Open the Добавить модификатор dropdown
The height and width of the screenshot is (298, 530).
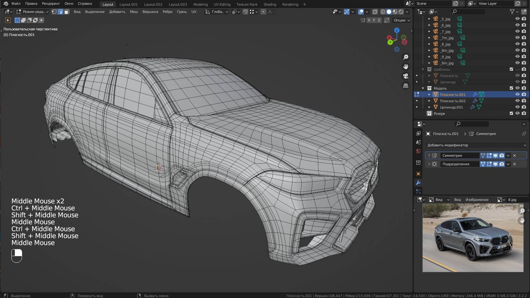tap(476, 145)
